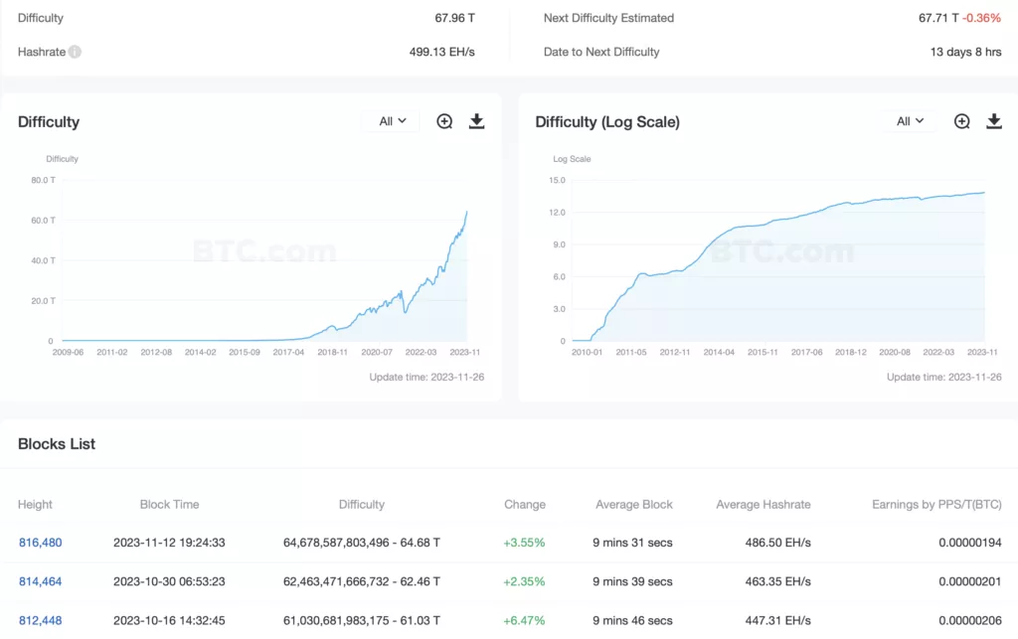Open block height 812,448

40,620
